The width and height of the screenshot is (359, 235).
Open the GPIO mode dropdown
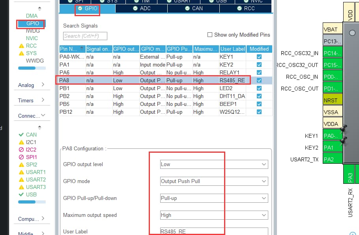point(214,181)
